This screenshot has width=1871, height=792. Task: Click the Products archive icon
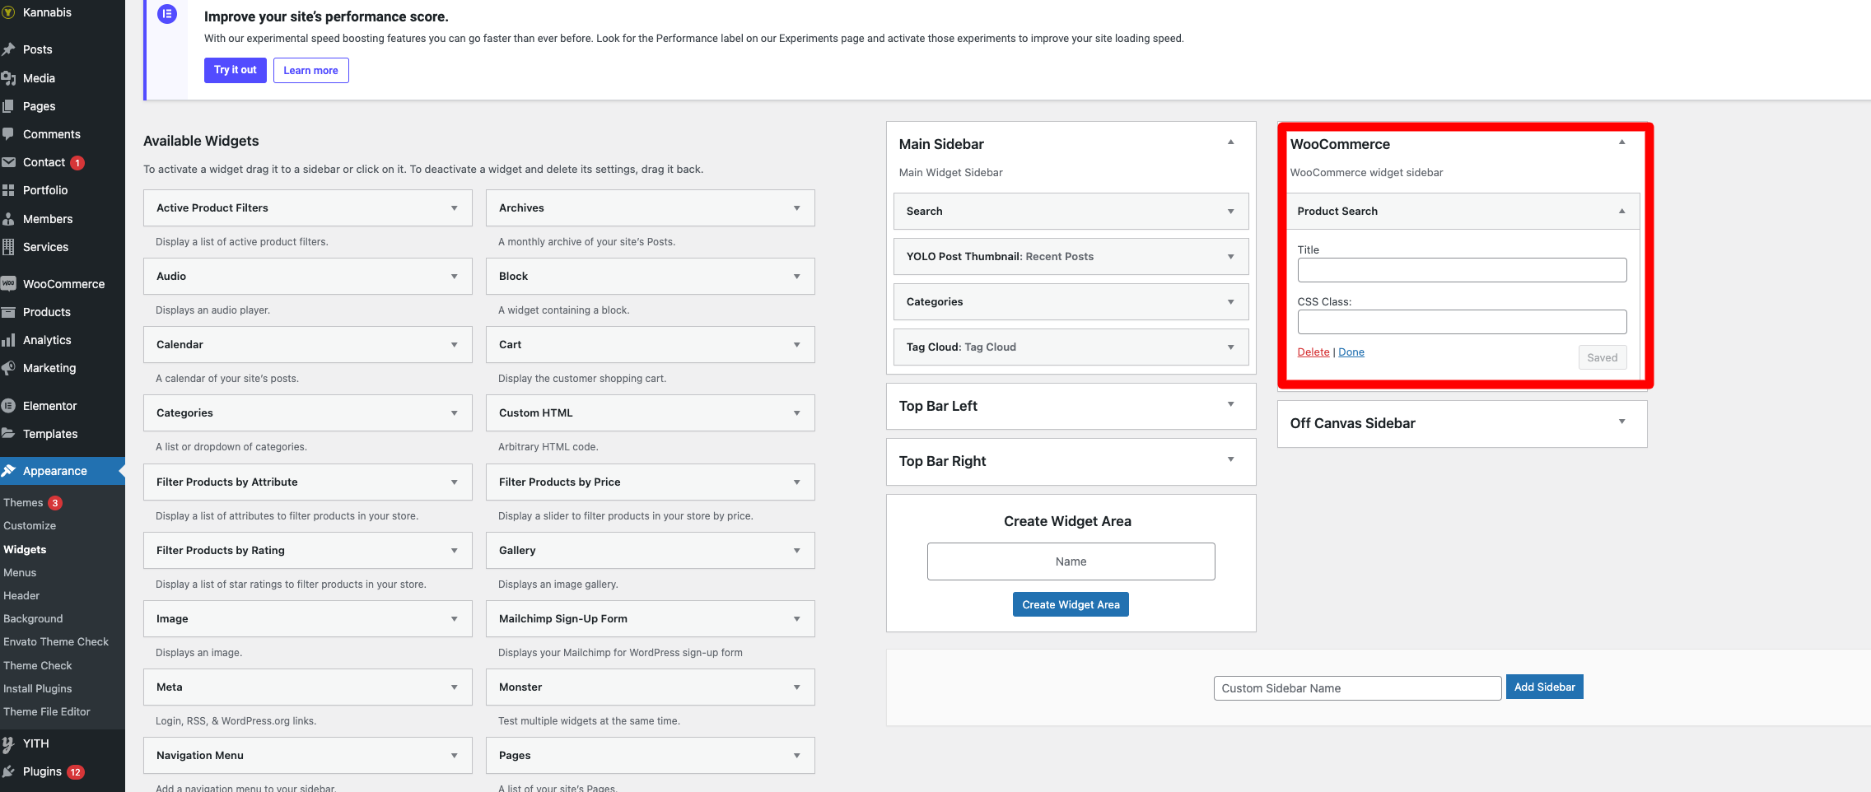point(8,312)
